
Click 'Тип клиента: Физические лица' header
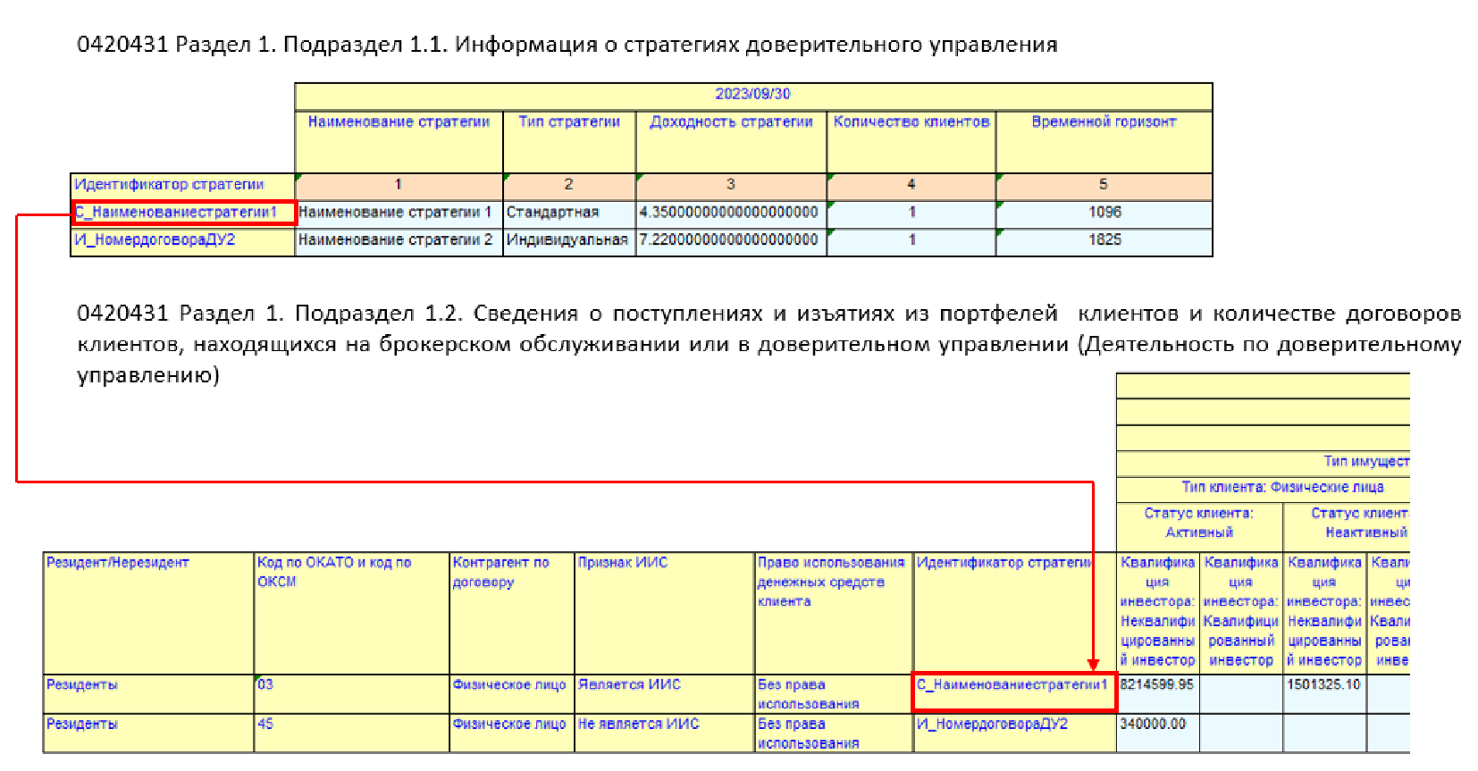click(x=1281, y=488)
